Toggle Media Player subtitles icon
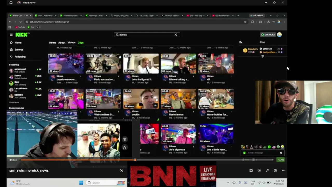This screenshot has height=187, width=332. [251, 171]
